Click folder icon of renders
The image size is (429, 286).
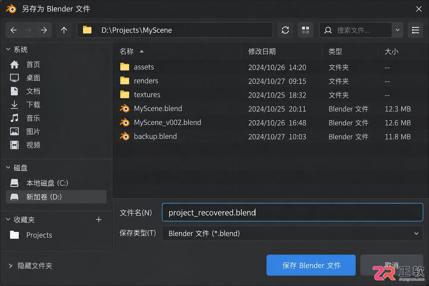pyautogui.click(x=125, y=81)
